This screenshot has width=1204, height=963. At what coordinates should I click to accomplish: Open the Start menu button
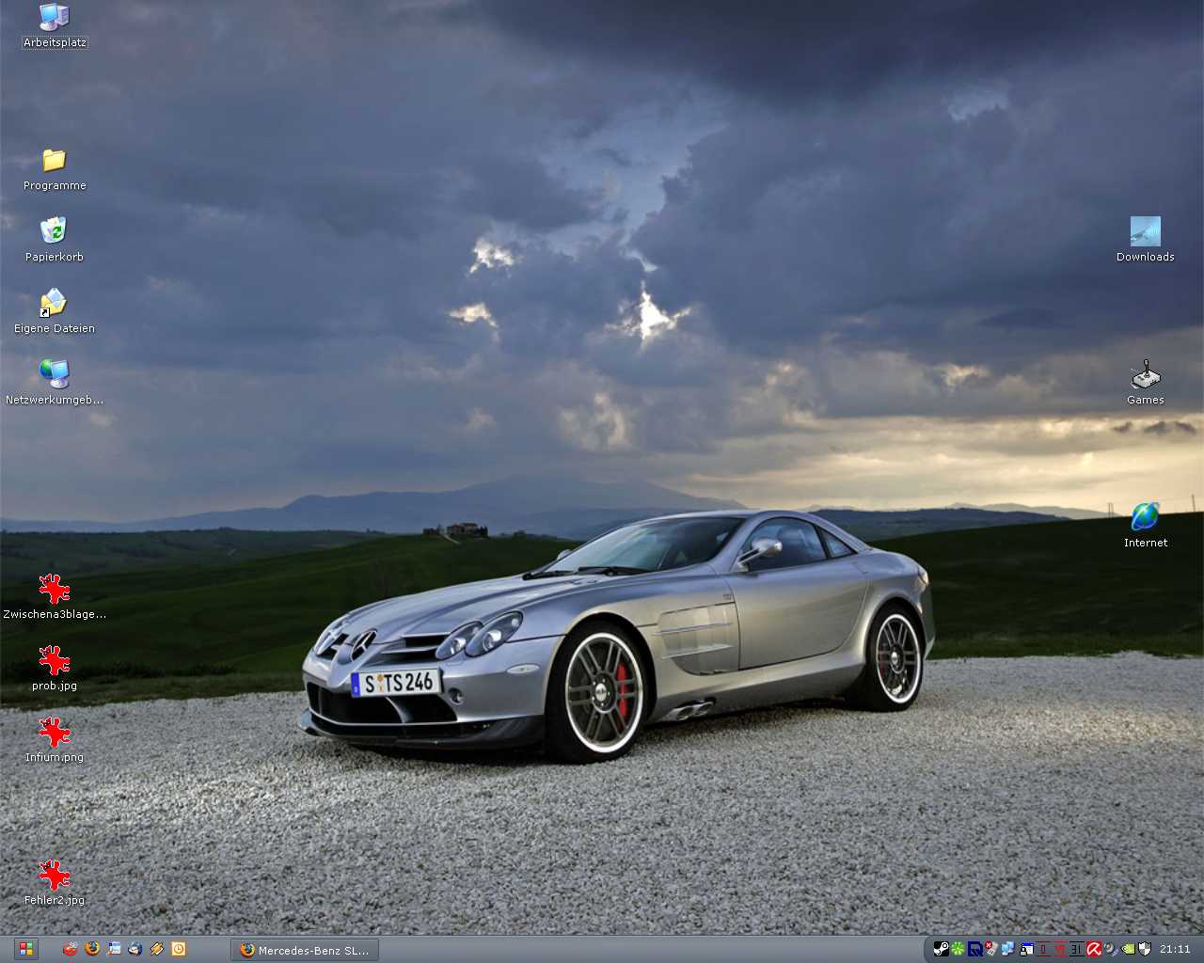click(x=25, y=949)
